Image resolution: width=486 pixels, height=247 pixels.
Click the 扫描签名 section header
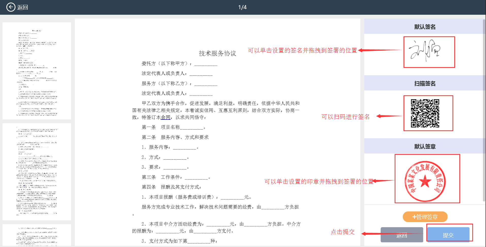(425, 83)
